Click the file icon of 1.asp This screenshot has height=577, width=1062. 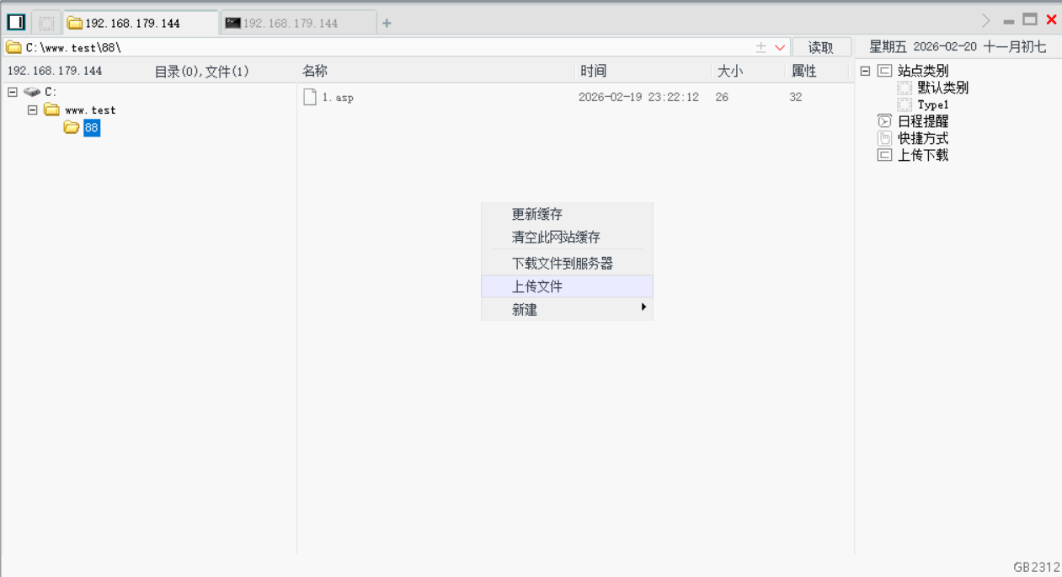point(309,97)
